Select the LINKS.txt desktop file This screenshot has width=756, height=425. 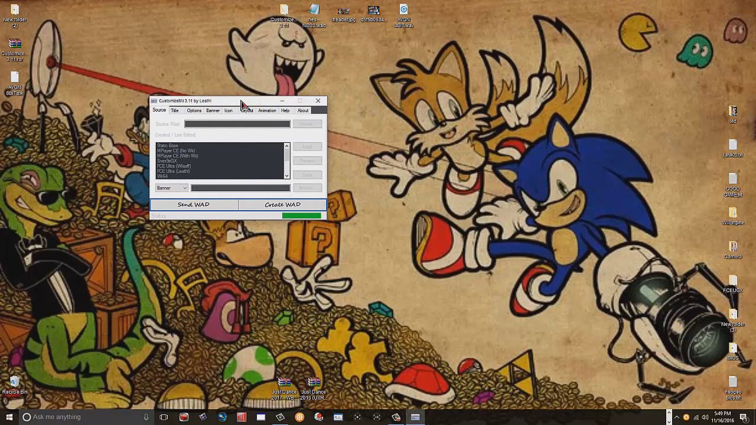733,149
